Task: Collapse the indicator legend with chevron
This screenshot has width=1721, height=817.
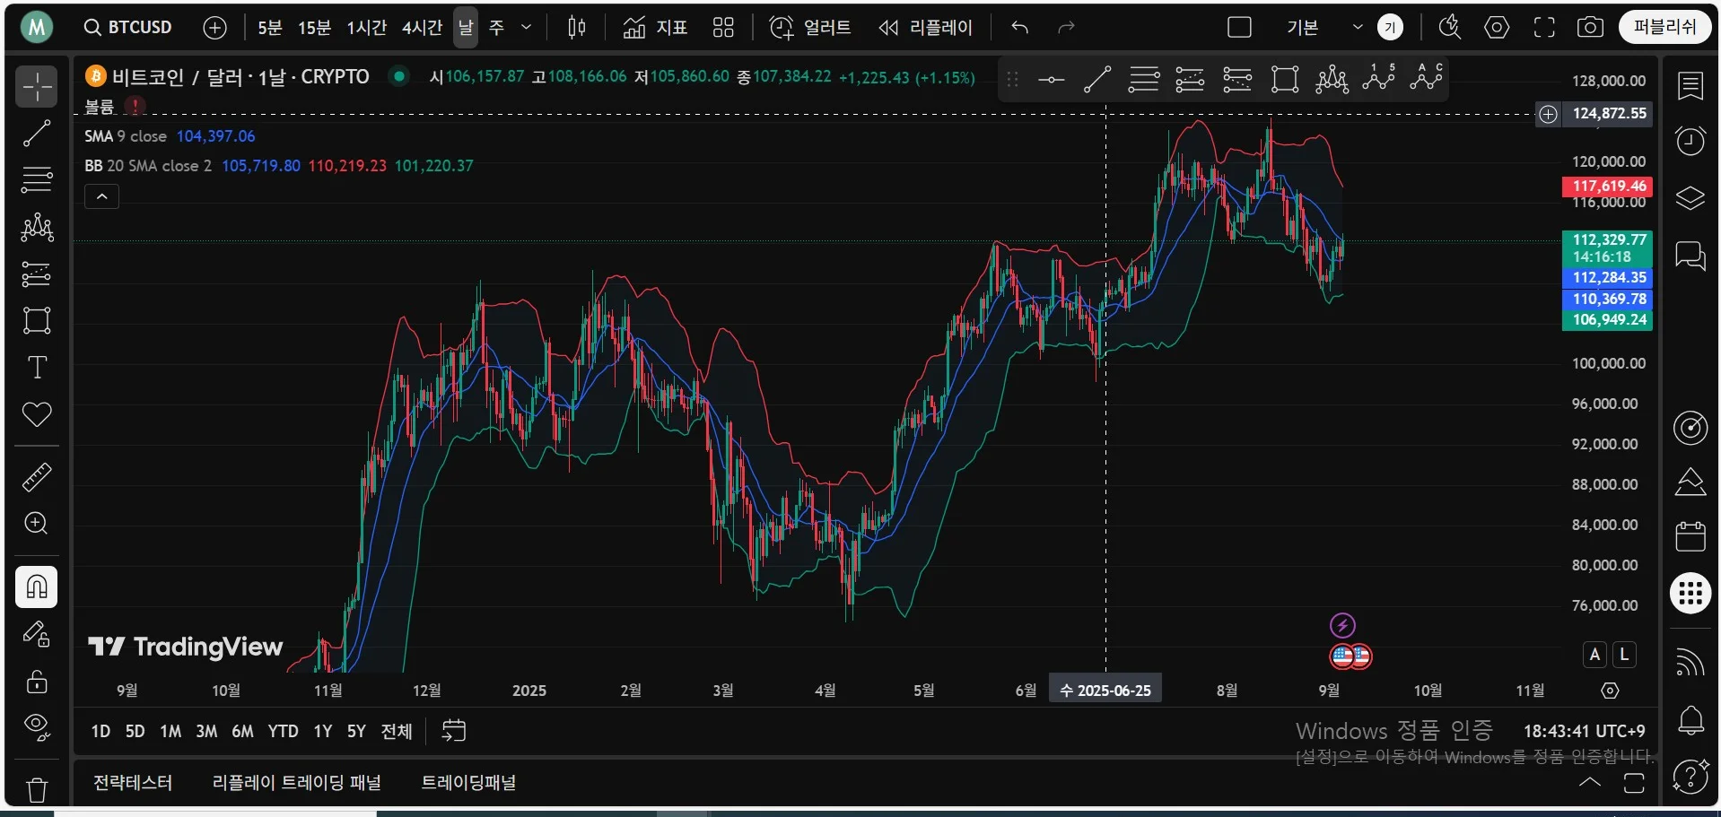Action: click(102, 196)
